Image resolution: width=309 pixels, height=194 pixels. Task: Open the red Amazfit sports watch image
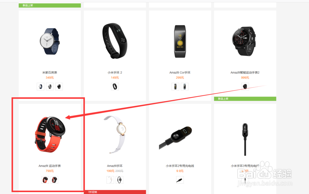pos(50,134)
